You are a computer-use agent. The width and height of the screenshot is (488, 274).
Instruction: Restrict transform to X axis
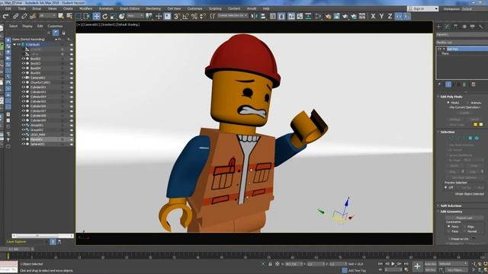pos(373,16)
